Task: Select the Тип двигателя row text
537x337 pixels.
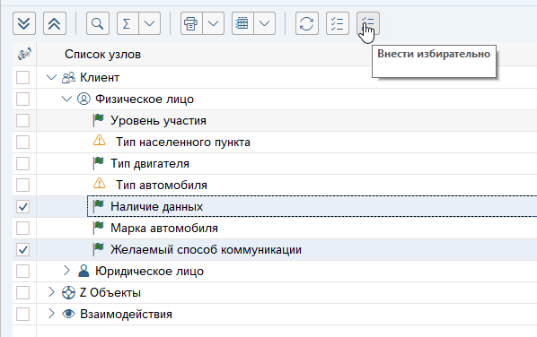Action: click(x=150, y=164)
